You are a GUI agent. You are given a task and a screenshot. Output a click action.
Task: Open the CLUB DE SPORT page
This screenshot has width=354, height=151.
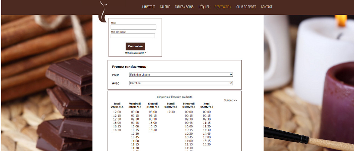[246, 7]
